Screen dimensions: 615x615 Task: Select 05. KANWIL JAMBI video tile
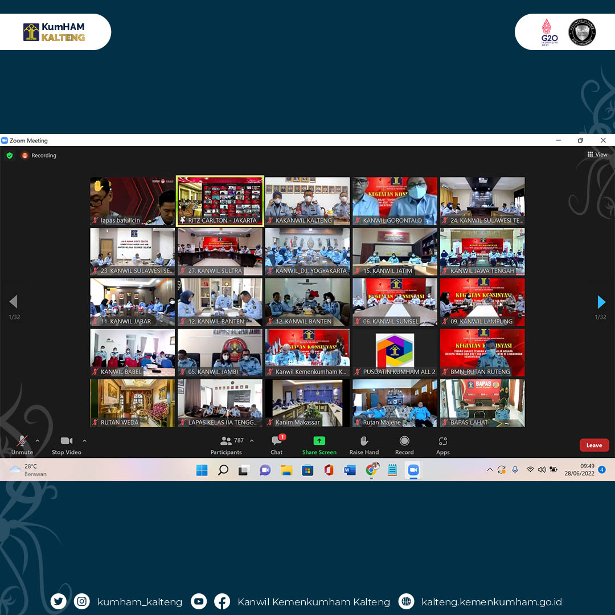click(x=220, y=352)
